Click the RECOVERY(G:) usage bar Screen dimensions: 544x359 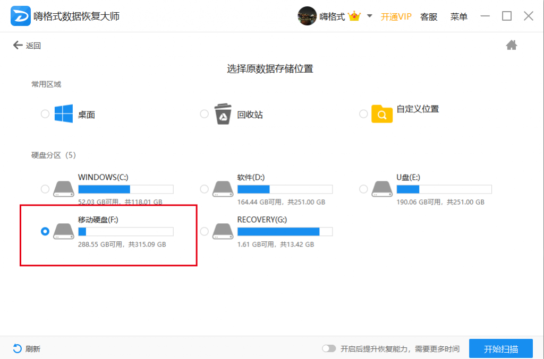pyautogui.click(x=285, y=232)
